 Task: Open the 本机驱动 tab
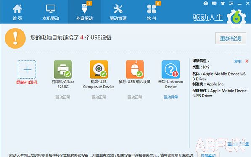pos(51,12)
